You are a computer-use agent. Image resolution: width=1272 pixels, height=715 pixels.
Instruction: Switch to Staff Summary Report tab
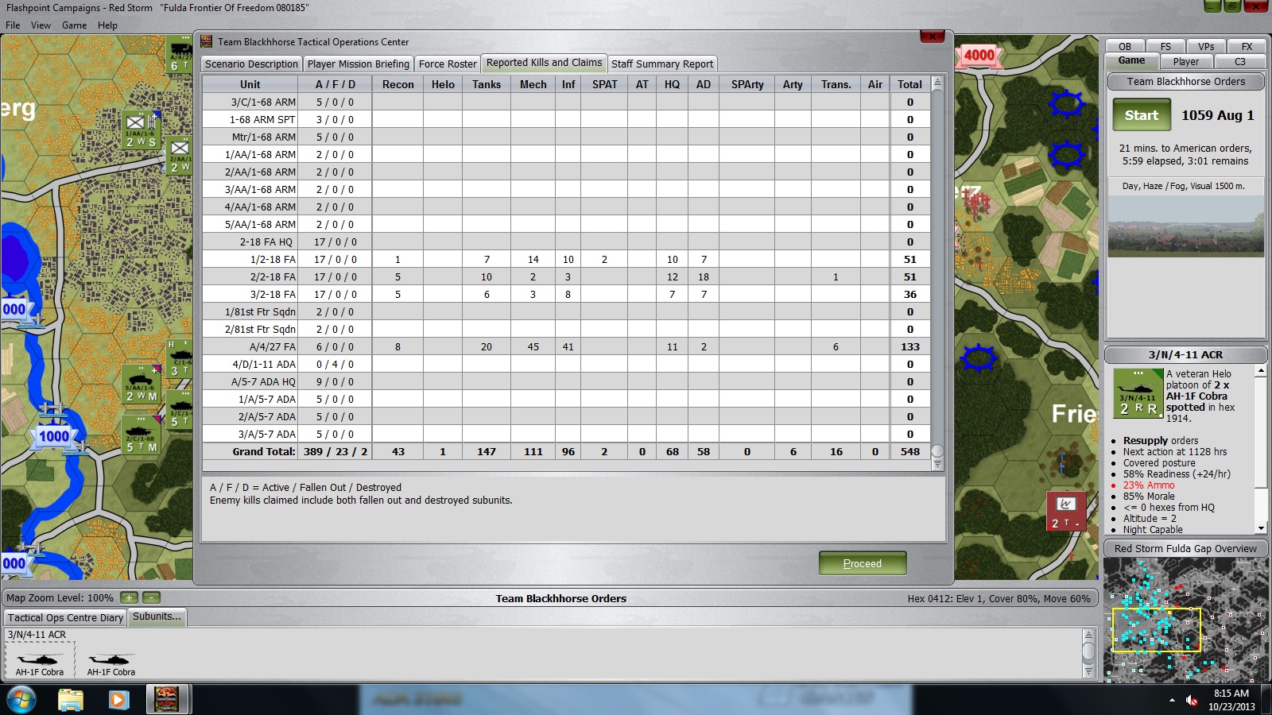tap(662, 64)
